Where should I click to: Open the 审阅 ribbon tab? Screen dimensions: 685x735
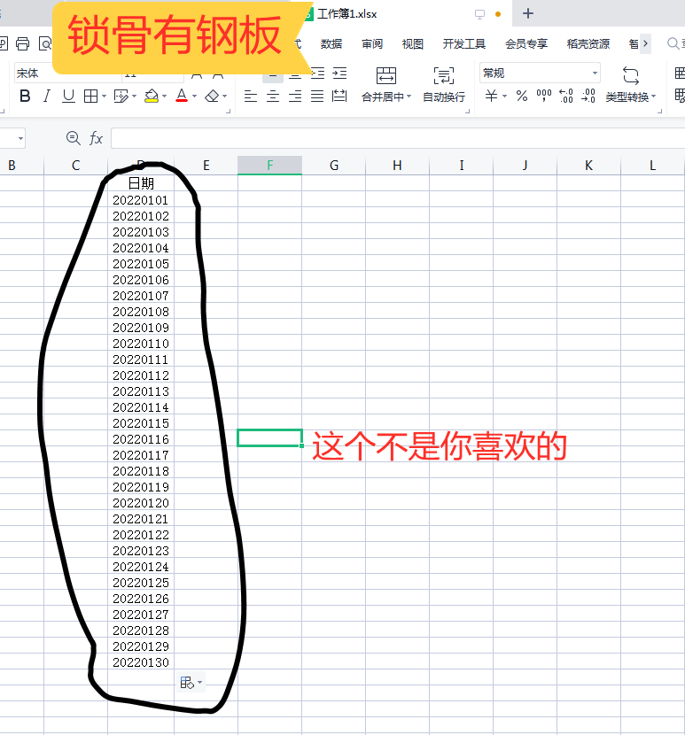372,44
